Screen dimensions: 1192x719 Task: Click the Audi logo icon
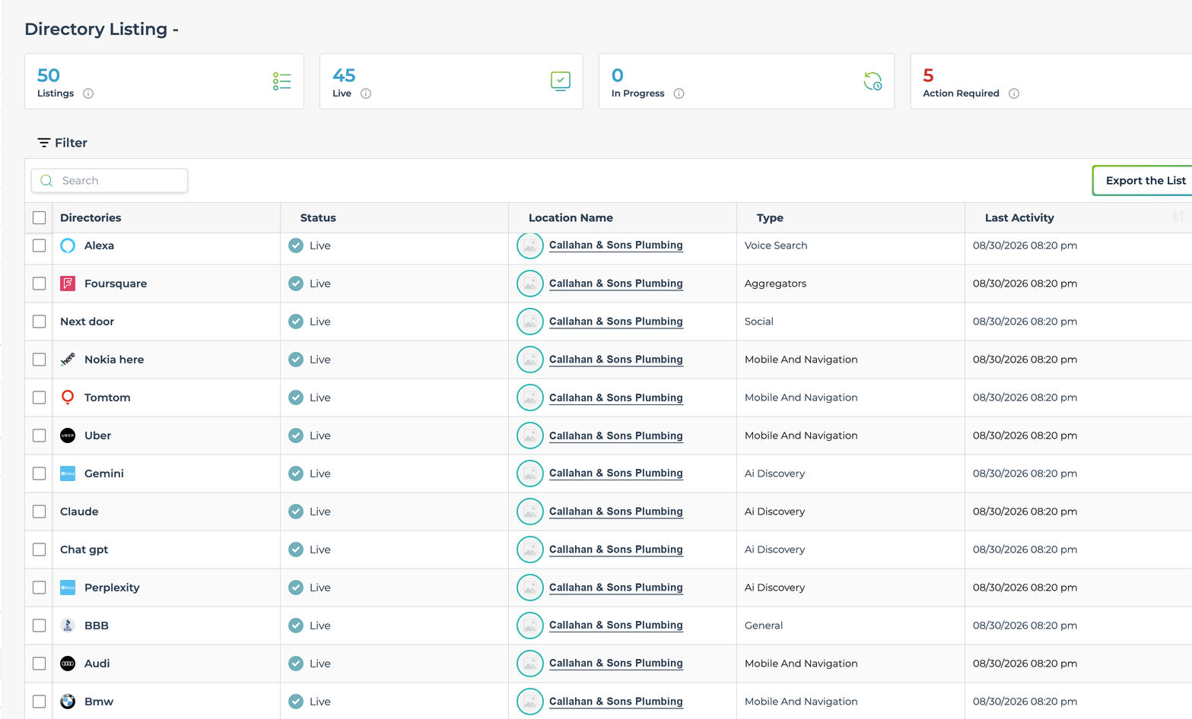click(68, 664)
